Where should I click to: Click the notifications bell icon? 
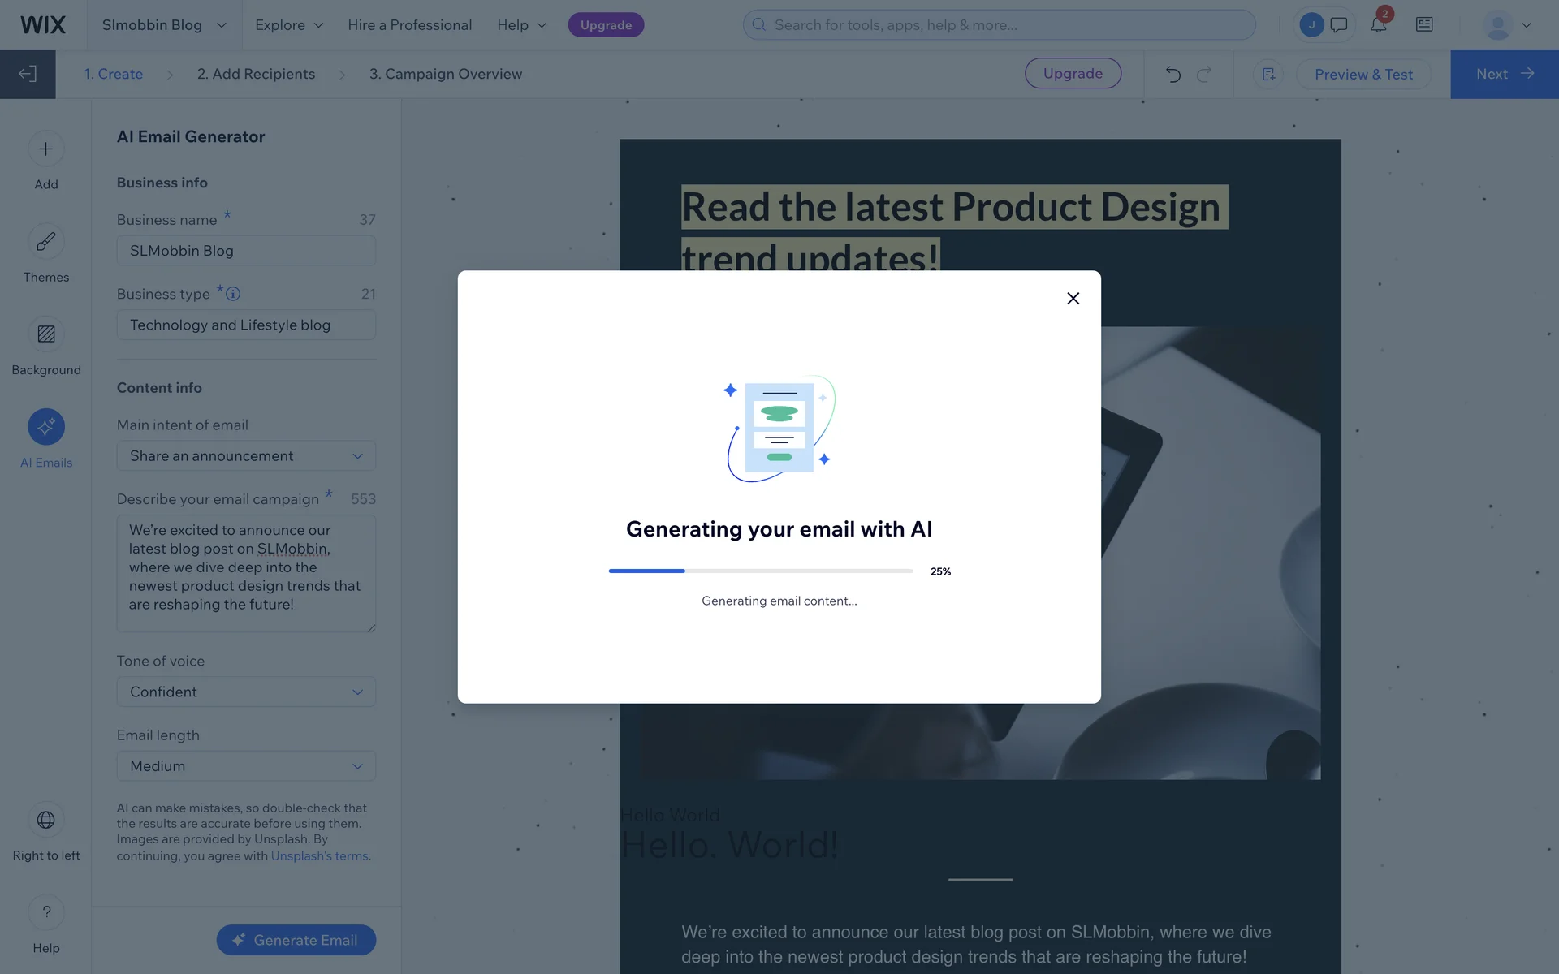1378,25
